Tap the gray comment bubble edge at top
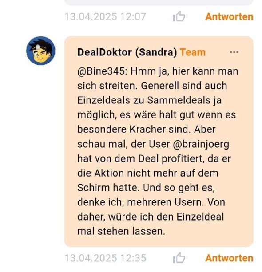 (x=159, y=2)
